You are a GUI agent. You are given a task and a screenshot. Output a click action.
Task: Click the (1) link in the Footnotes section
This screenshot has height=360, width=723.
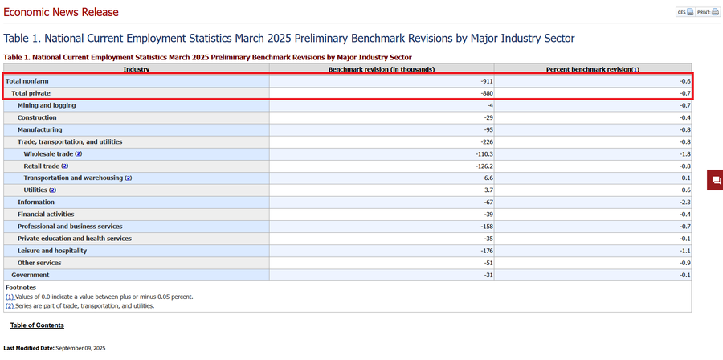tap(10, 297)
